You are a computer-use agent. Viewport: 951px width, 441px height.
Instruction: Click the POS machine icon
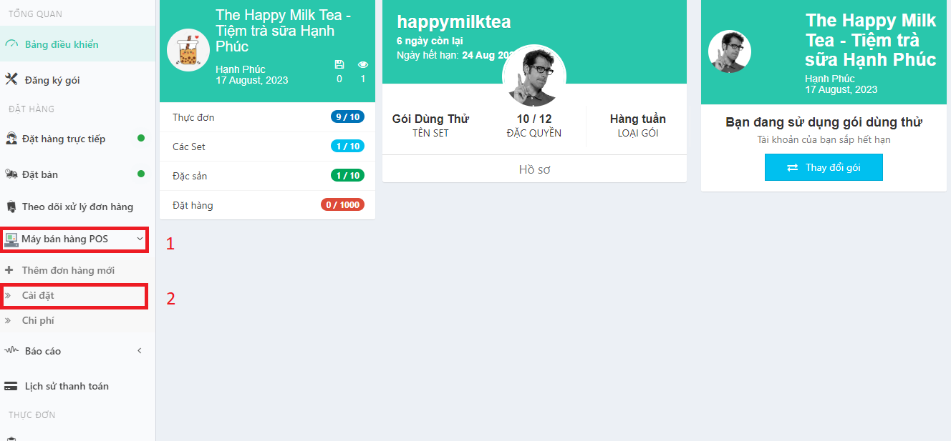[11, 239]
